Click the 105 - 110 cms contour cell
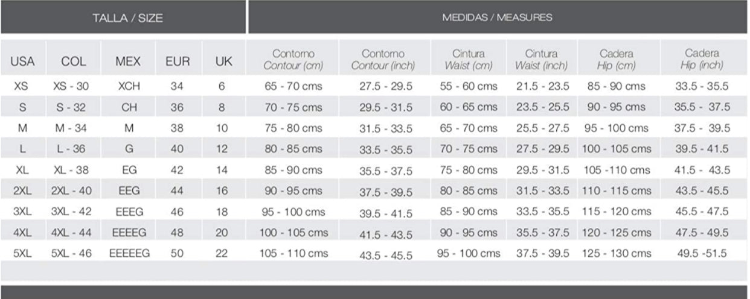750x299 pixels. coord(293,254)
